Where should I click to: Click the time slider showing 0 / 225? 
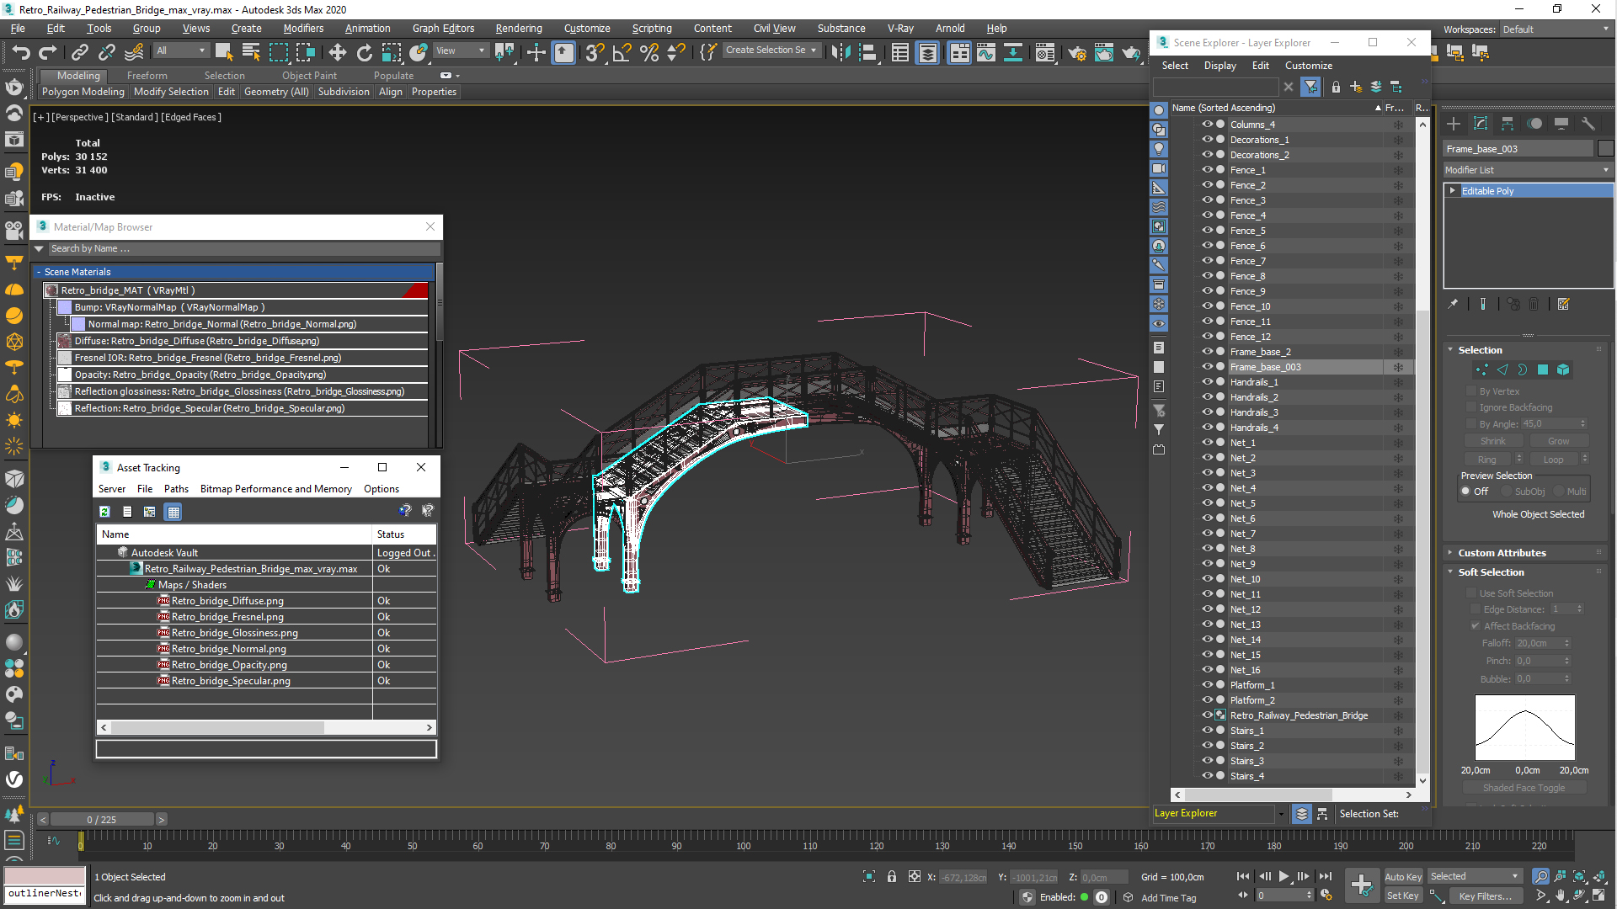(x=102, y=820)
